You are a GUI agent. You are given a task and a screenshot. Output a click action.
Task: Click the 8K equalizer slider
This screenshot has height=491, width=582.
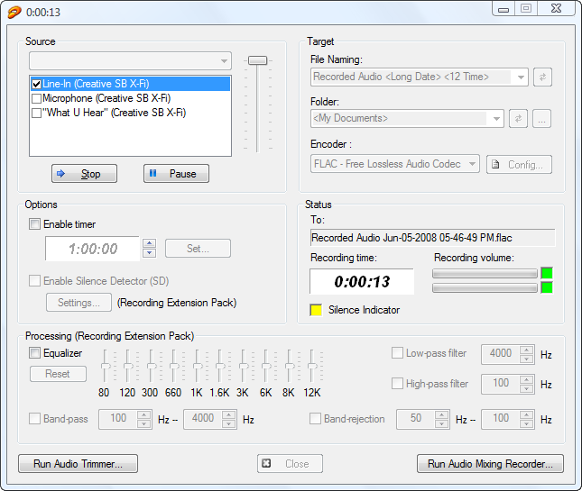point(289,366)
